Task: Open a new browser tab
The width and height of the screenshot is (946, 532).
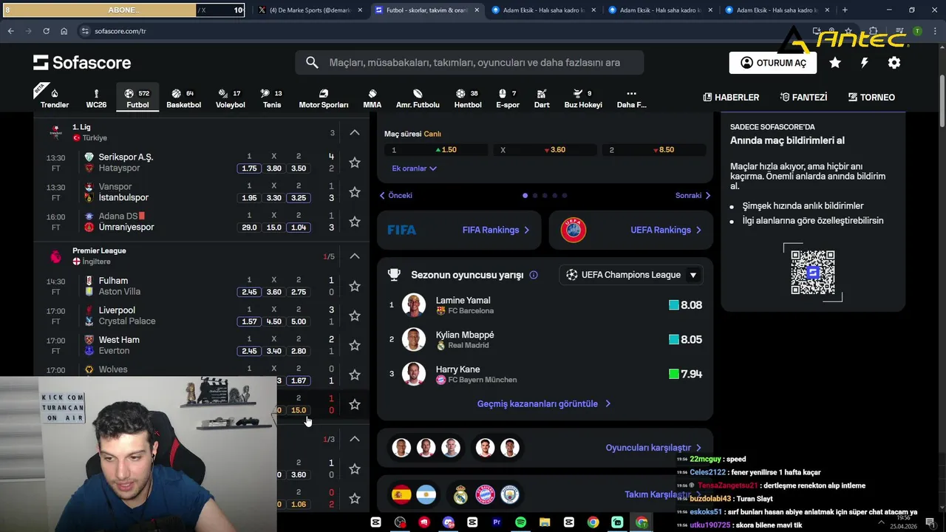Action: point(845,10)
